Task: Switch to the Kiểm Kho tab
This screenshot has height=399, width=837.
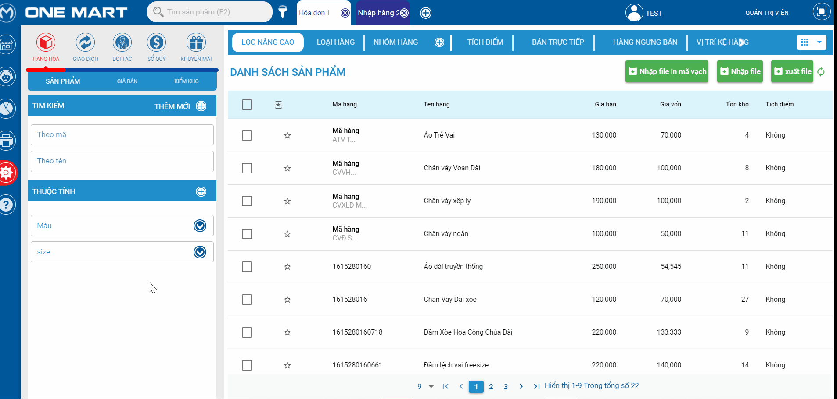Action: [x=186, y=81]
